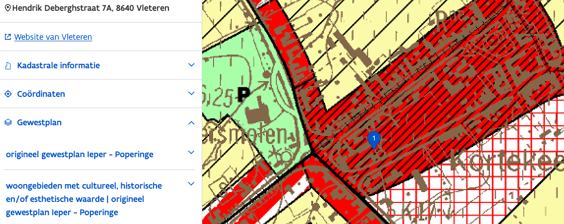Click the Kadastrale informatie document icon
This screenshot has height=224, width=564.
(x=8, y=65)
